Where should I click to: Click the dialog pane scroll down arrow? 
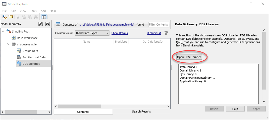pos(264,102)
